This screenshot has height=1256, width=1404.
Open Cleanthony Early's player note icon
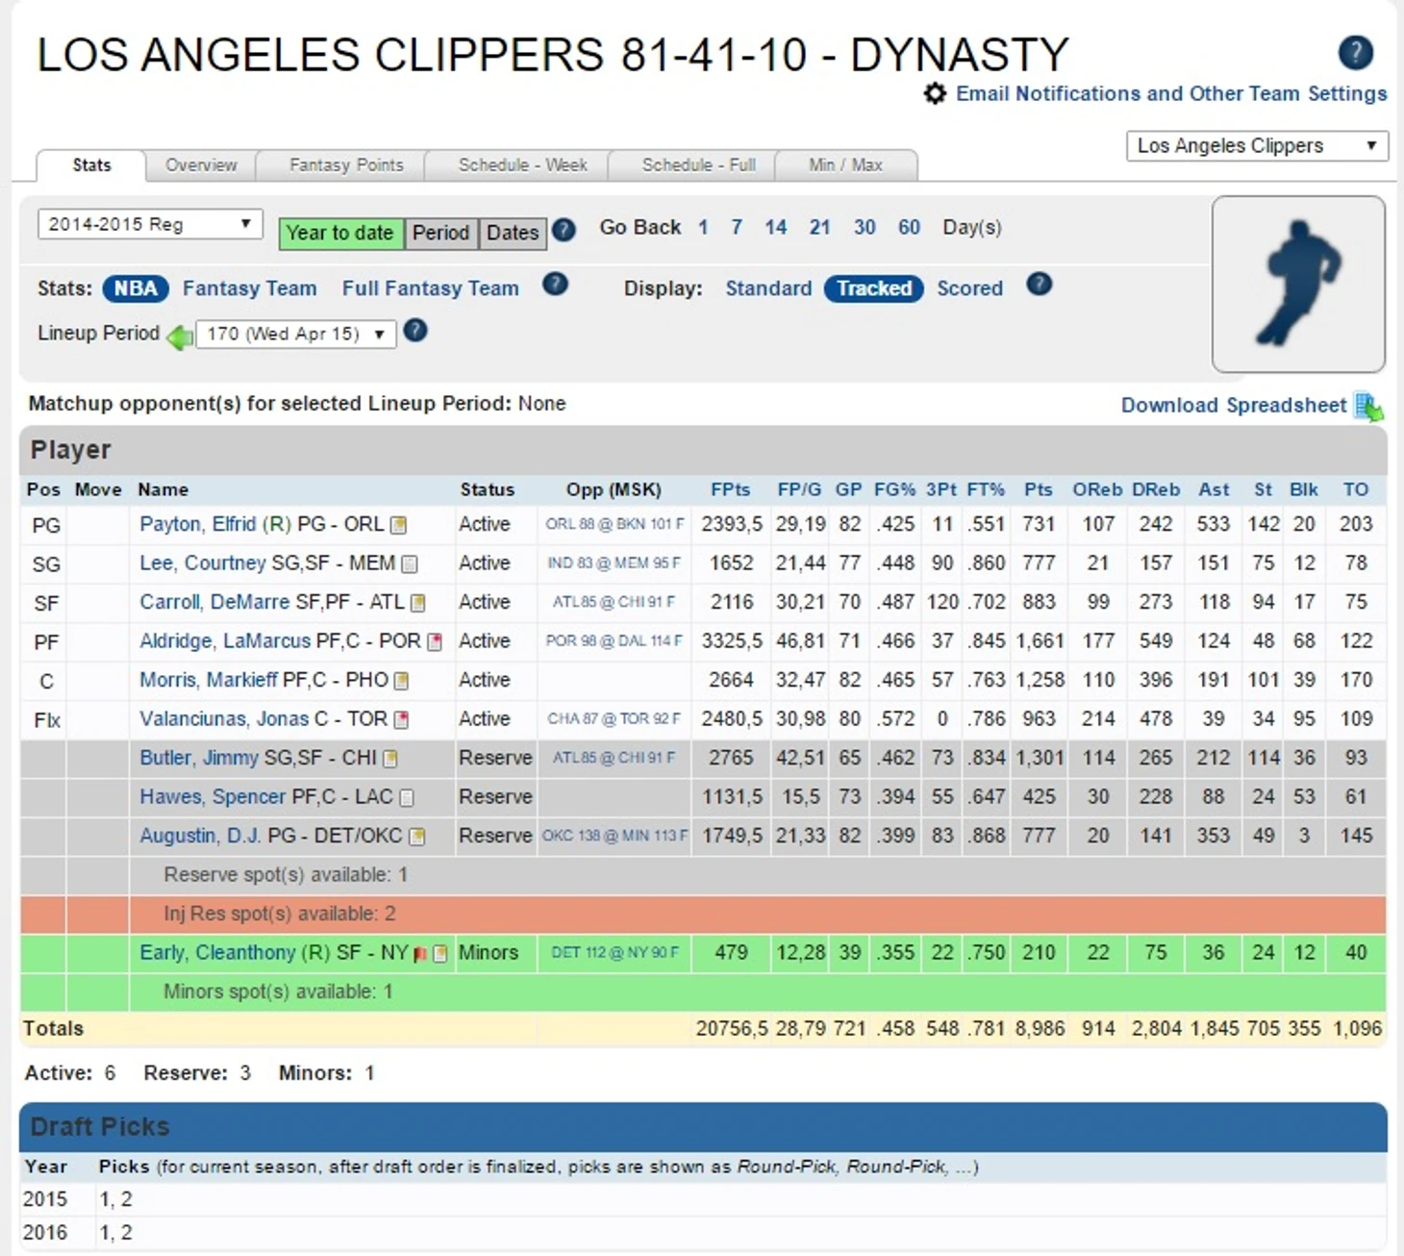[x=440, y=954]
